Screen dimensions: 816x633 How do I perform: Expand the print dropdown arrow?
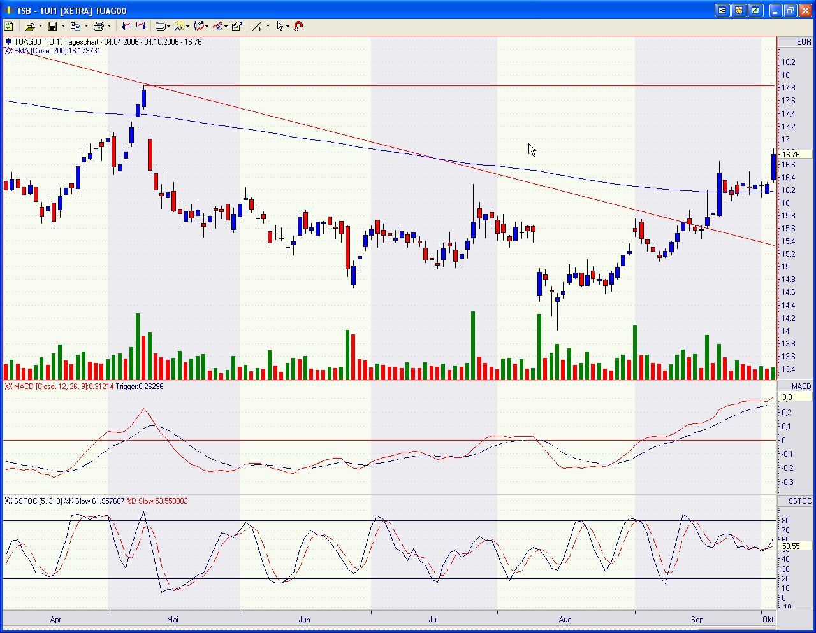click(x=109, y=26)
